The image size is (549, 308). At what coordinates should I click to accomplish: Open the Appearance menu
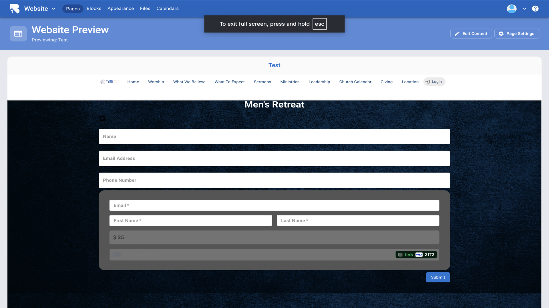120,9
